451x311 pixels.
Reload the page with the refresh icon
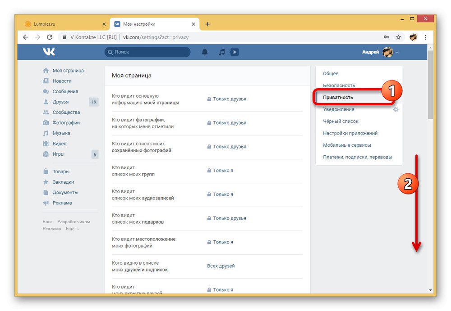[50, 37]
